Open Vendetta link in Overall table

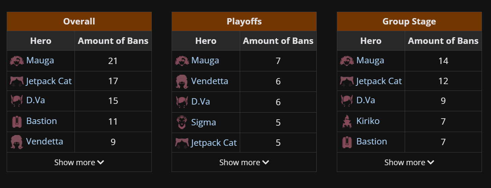click(x=45, y=141)
